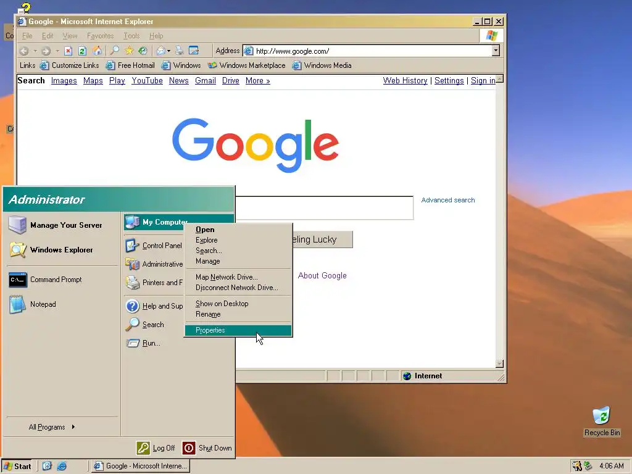Click the YouTube link on Google
The width and height of the screenshot is (632, 474).
(x=147, y=81)
